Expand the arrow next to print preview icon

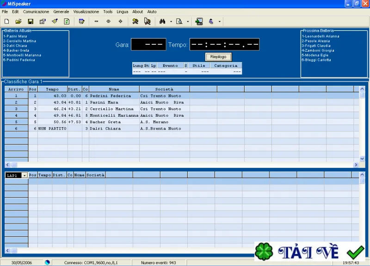pos(188,22)
